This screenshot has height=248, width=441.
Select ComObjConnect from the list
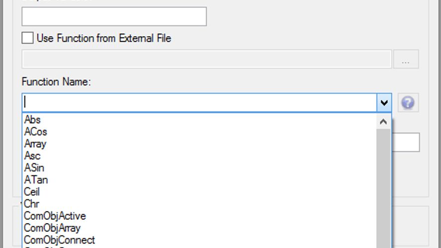tap(59, 240)
